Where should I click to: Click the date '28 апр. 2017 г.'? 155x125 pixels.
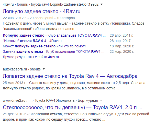tap(121, 41)
